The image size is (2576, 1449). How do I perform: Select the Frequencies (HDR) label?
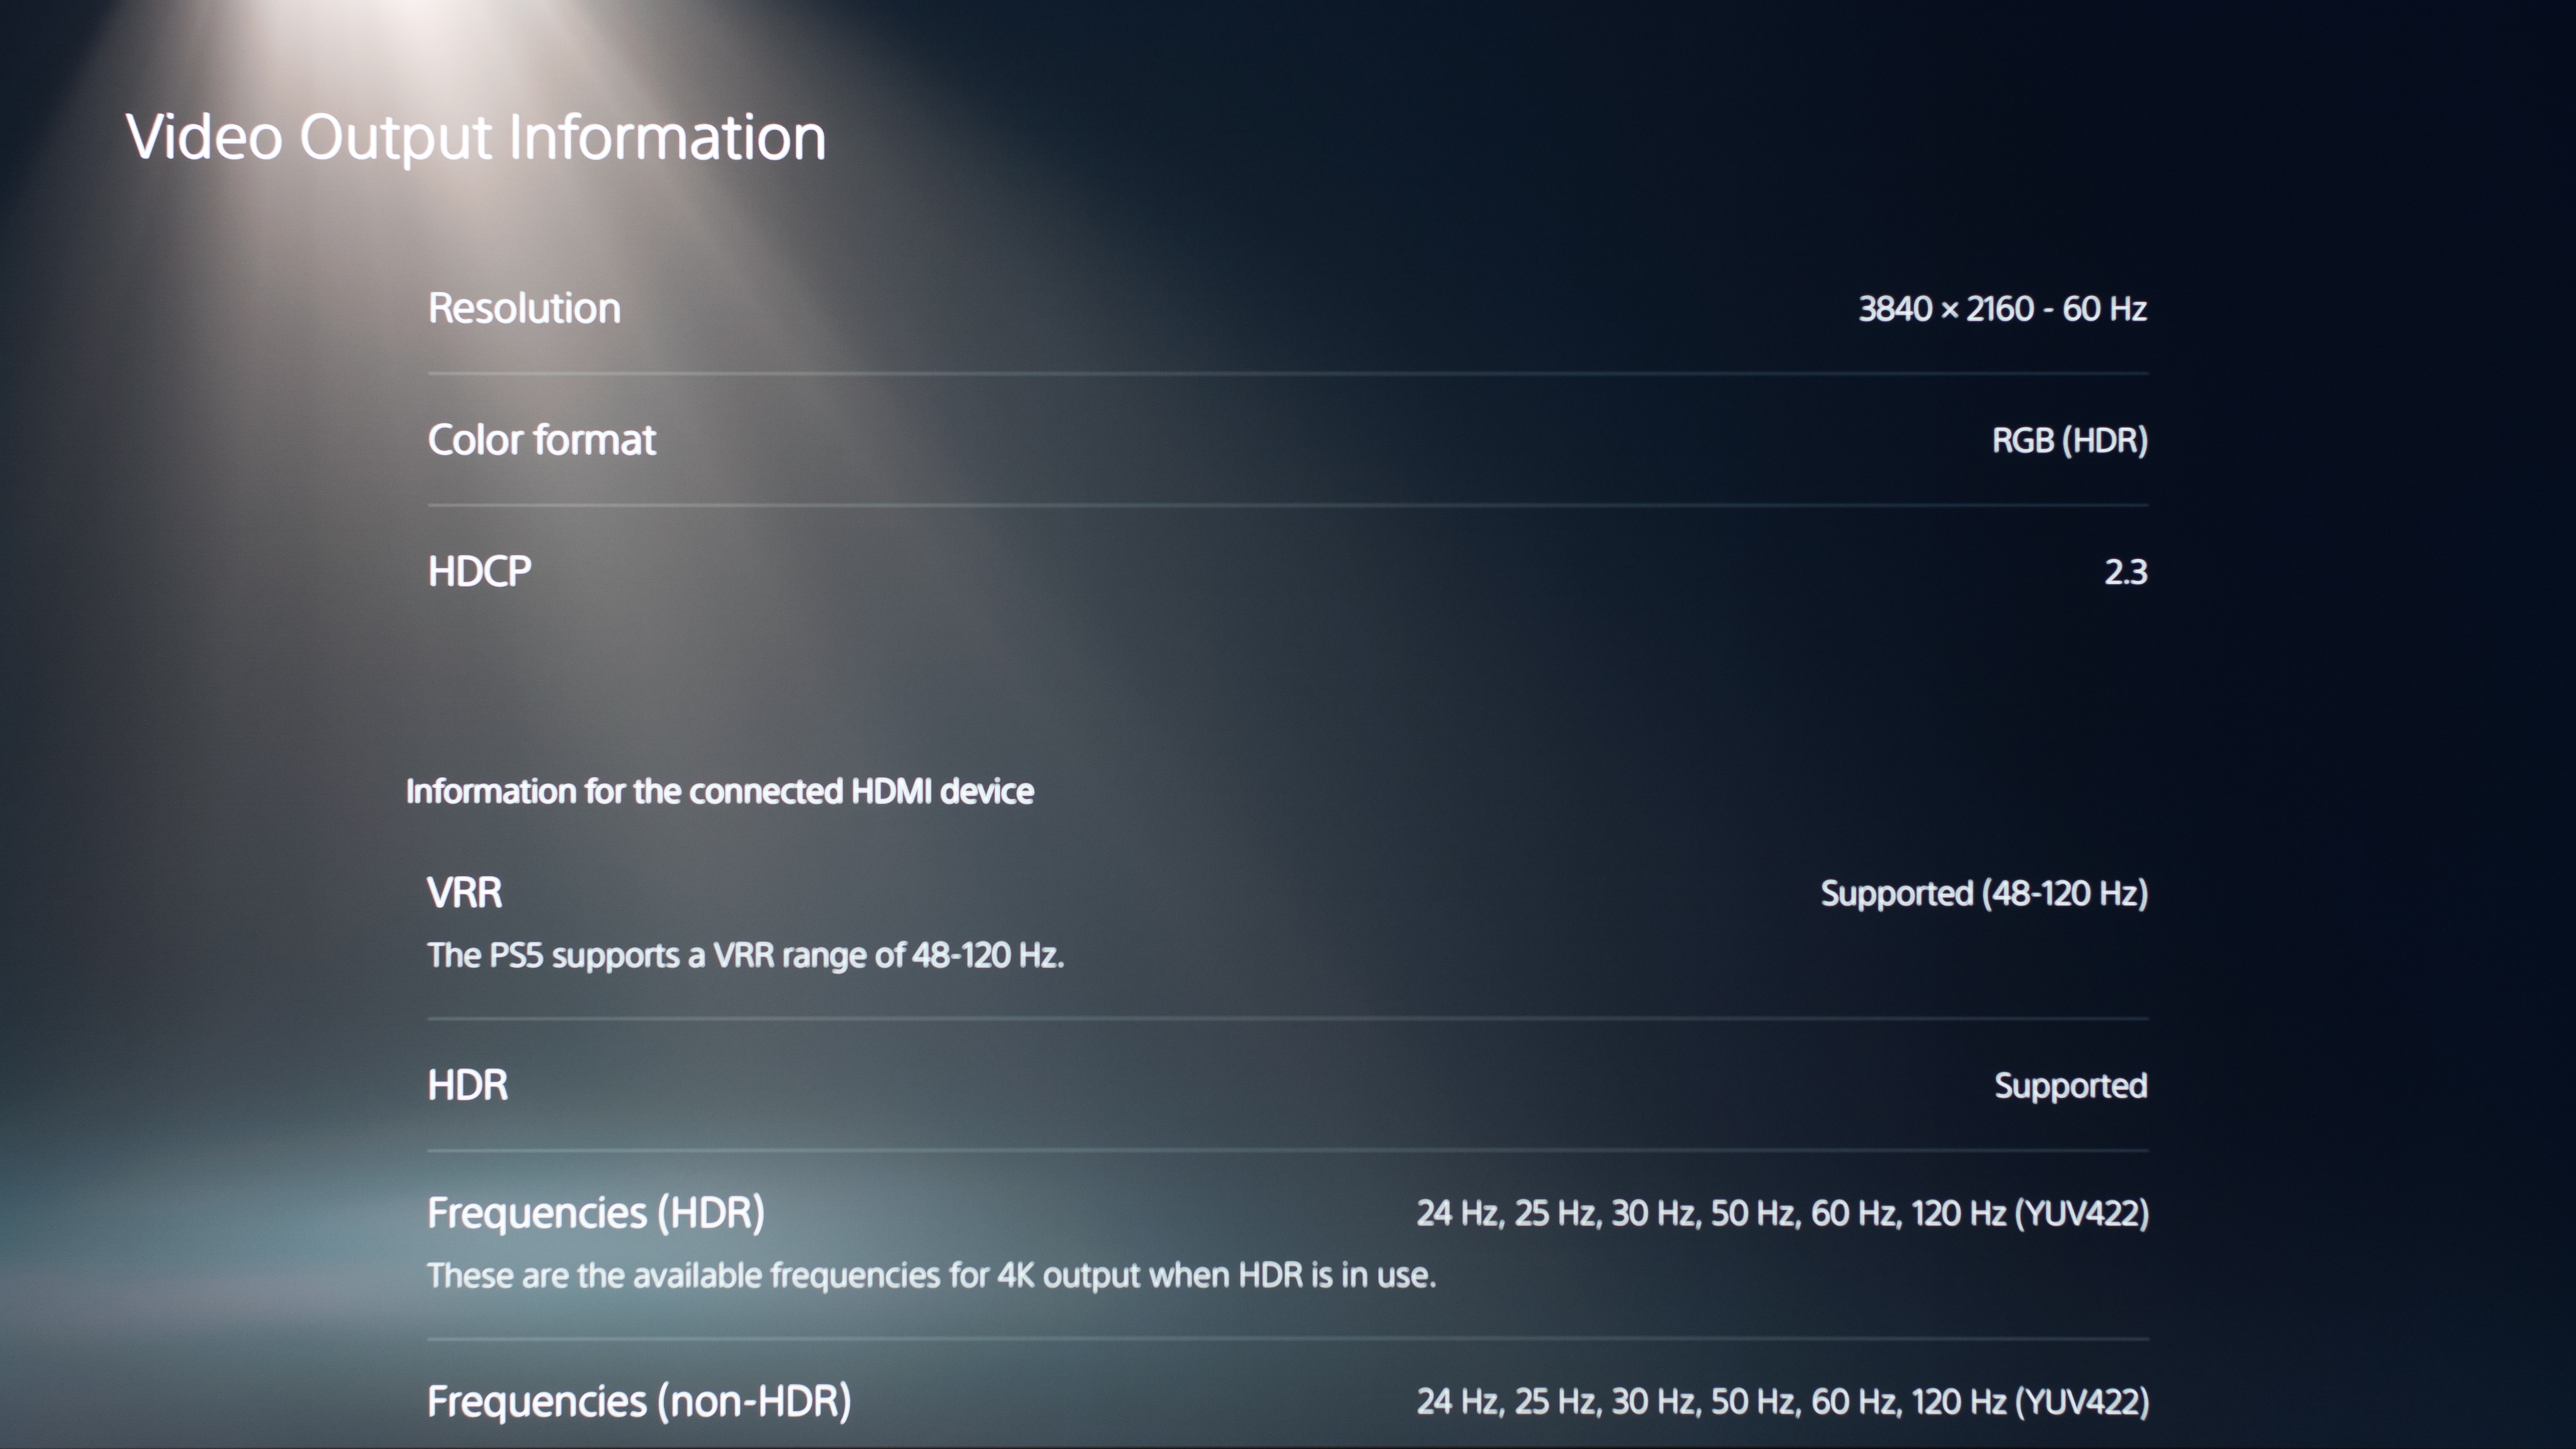[595, 1213]
